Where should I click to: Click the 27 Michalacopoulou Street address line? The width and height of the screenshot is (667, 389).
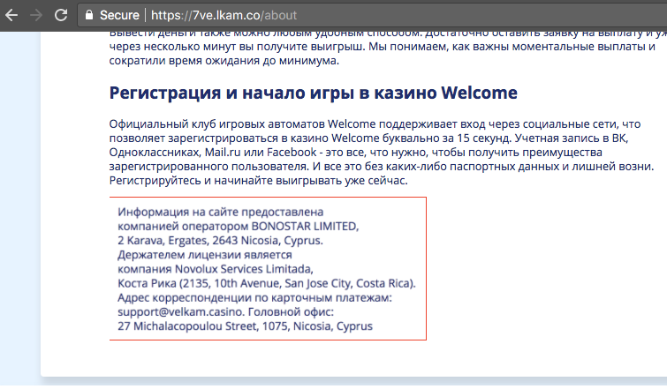(x=245, y=326)
